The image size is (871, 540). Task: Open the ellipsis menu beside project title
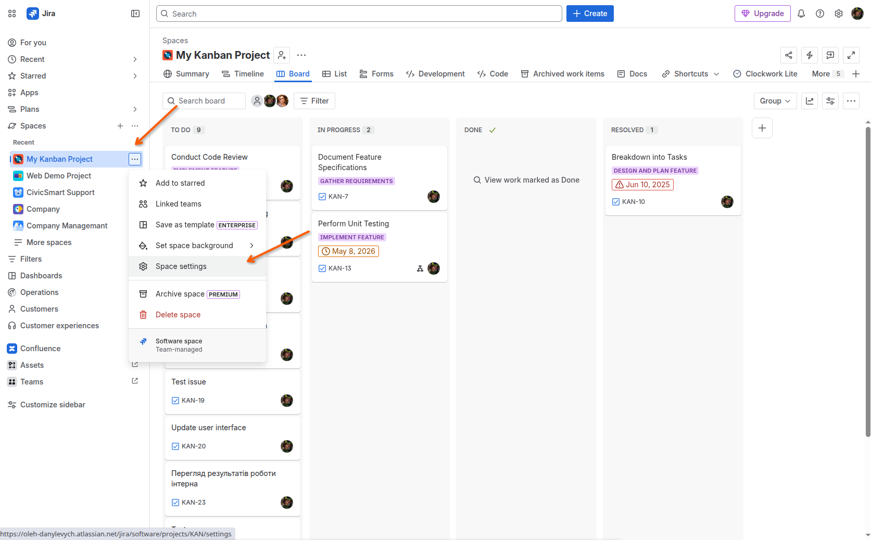pos(301,55)
